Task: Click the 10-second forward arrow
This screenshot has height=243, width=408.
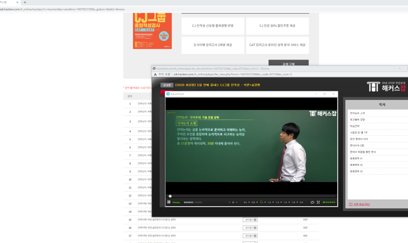Action: 237,202
